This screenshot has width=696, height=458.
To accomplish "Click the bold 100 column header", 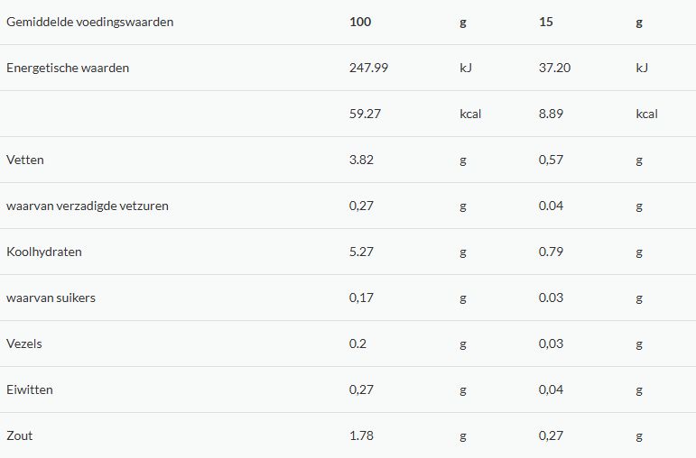I will pos(360,23).
